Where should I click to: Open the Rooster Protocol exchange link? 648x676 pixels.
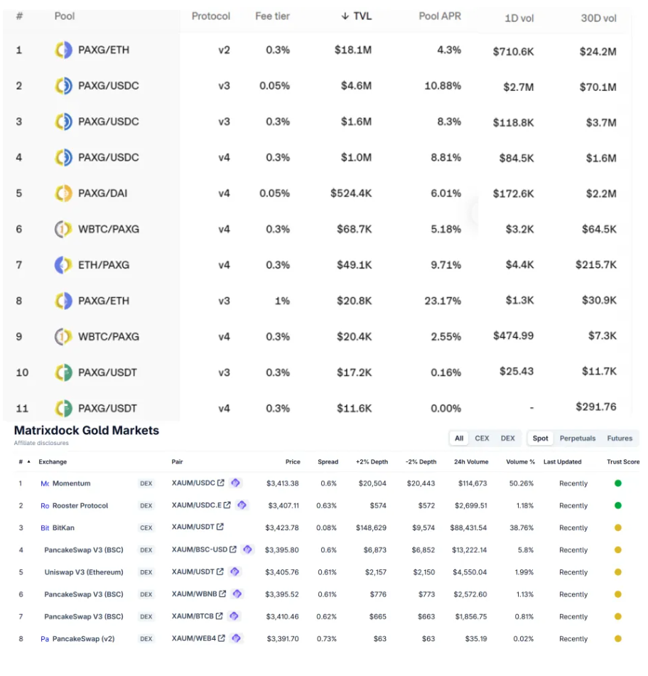[80, 506]
